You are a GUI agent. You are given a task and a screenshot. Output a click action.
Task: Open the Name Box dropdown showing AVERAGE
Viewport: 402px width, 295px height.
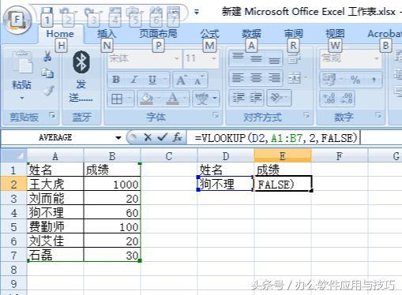[x=118, y=137]
